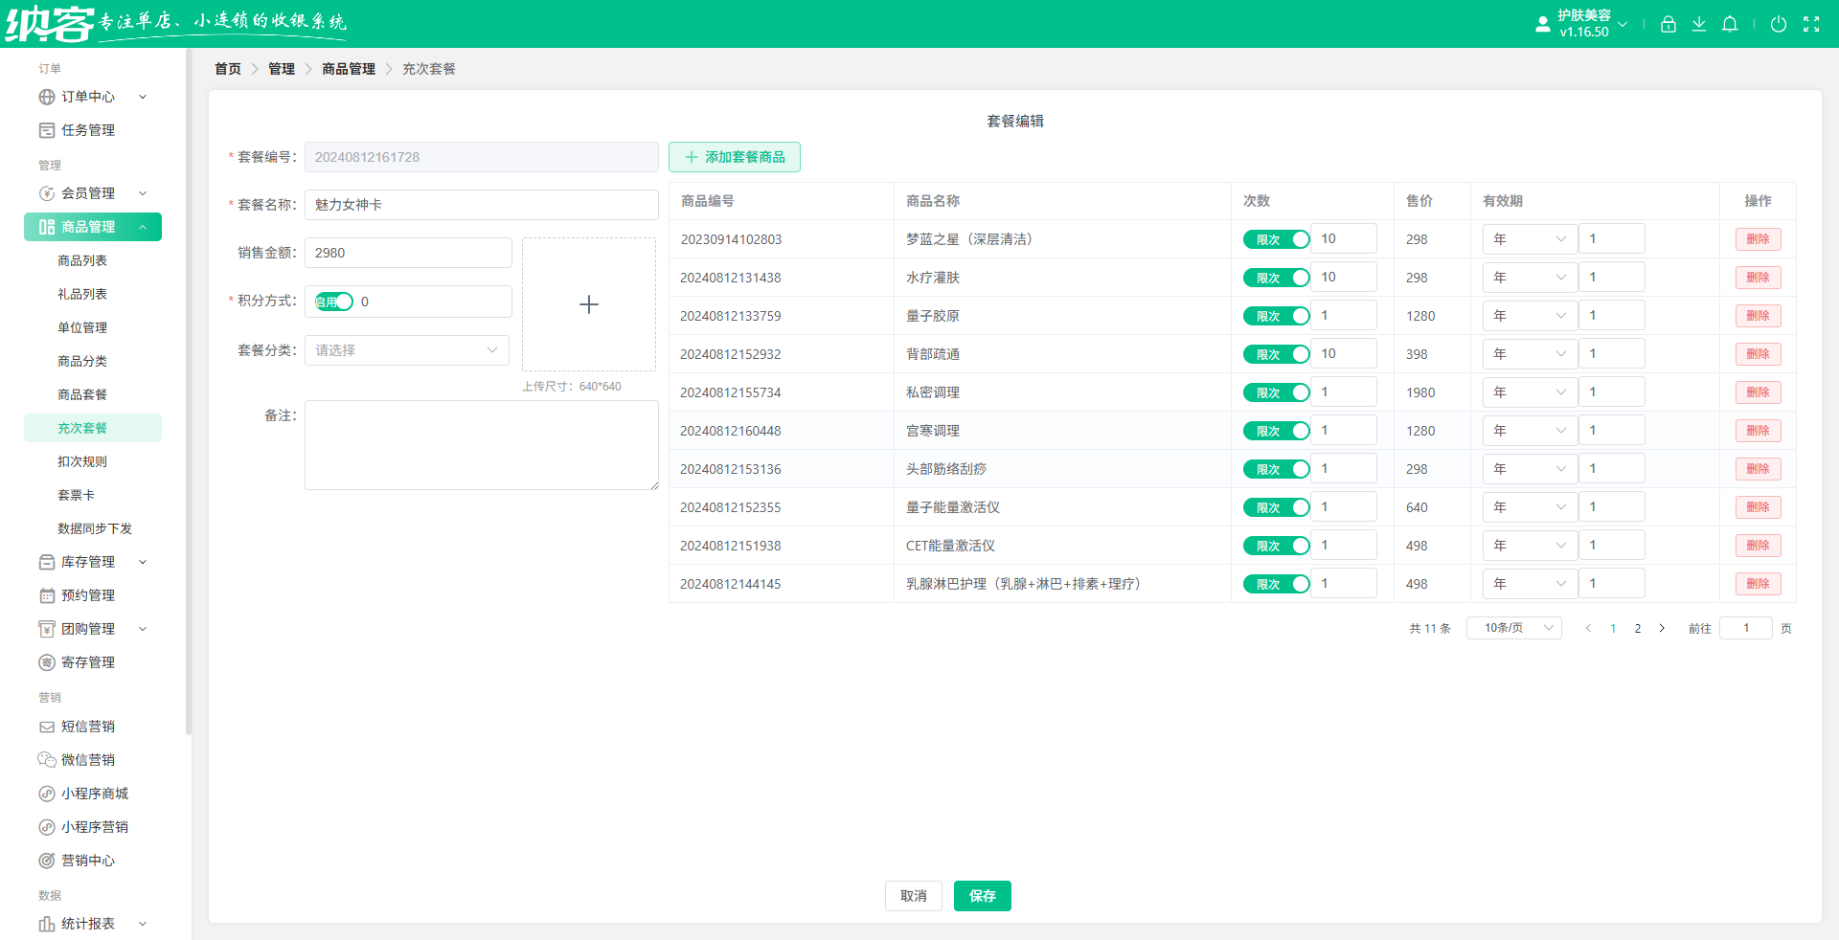Click 首页 breadcrumb link

click(x=228, y=69)
